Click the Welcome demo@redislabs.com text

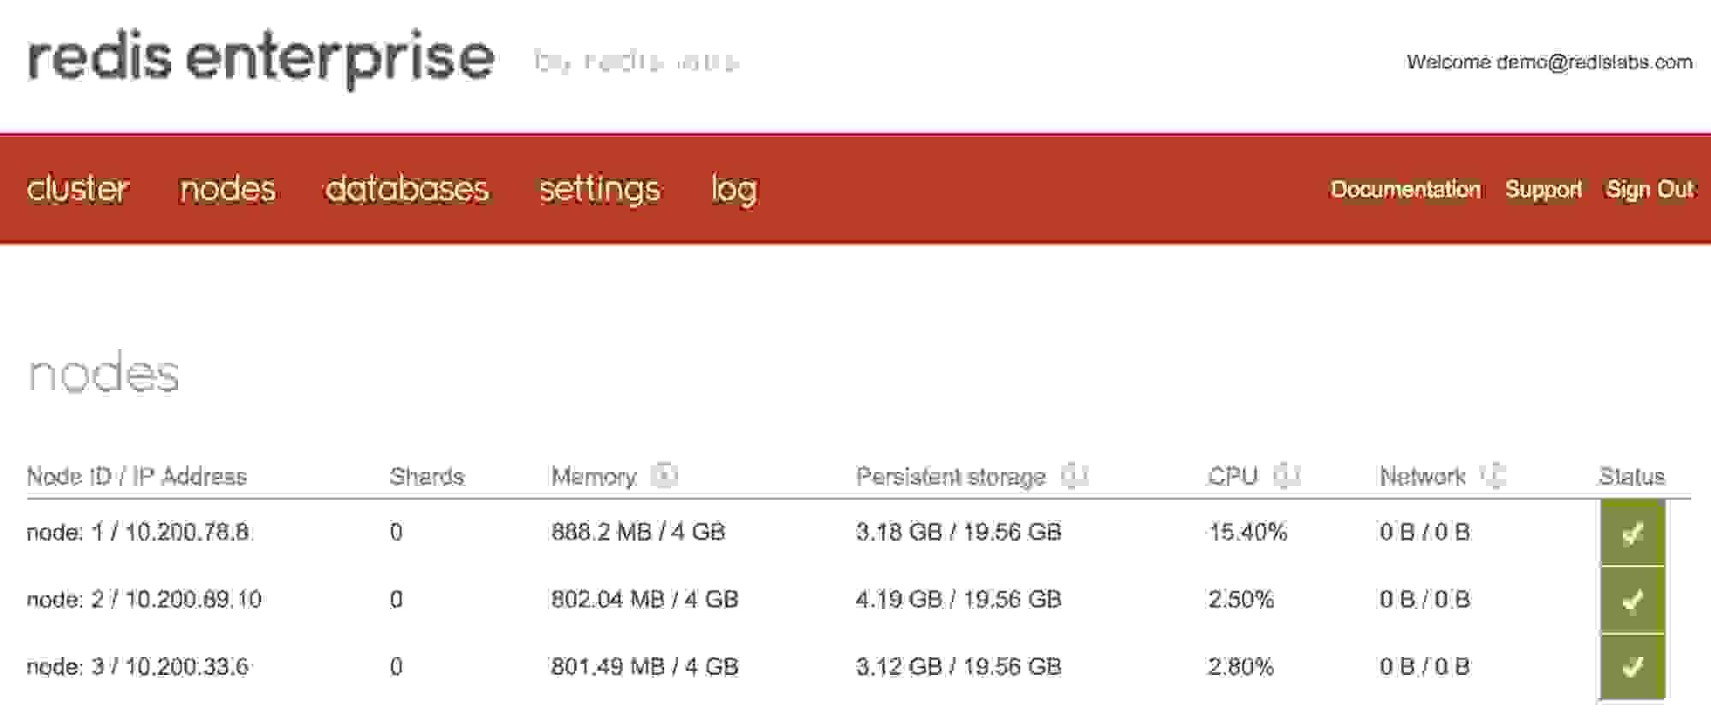1549,62
